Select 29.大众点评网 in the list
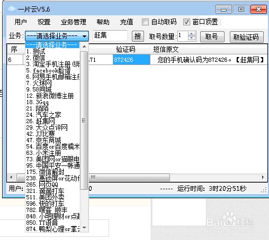The image size is (269, 240). point(52,127)
